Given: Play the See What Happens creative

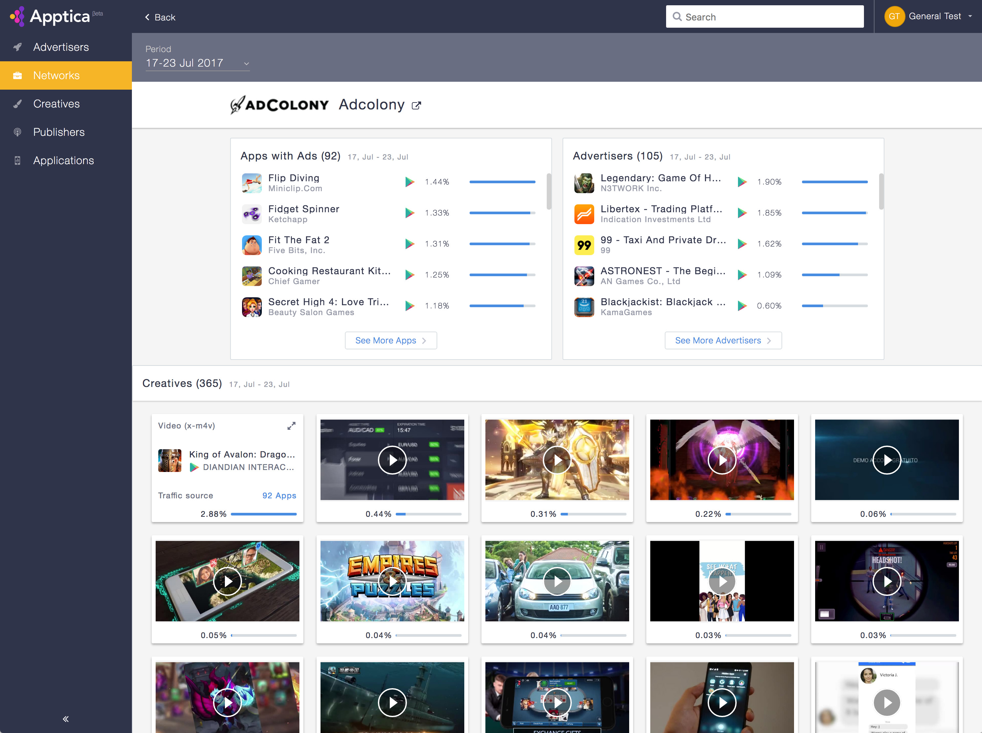Looking at the screenshot, I should (x=721, y=581).
